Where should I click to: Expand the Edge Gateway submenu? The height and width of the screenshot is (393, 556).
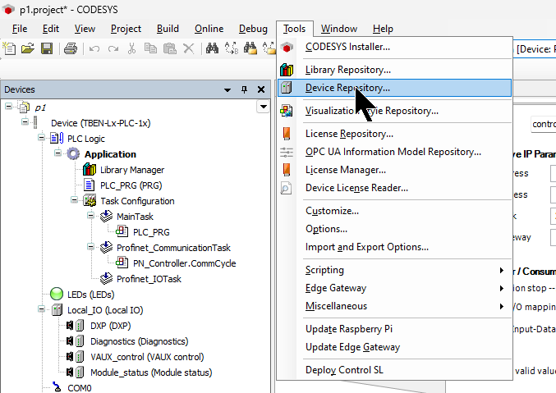(501, 289)
